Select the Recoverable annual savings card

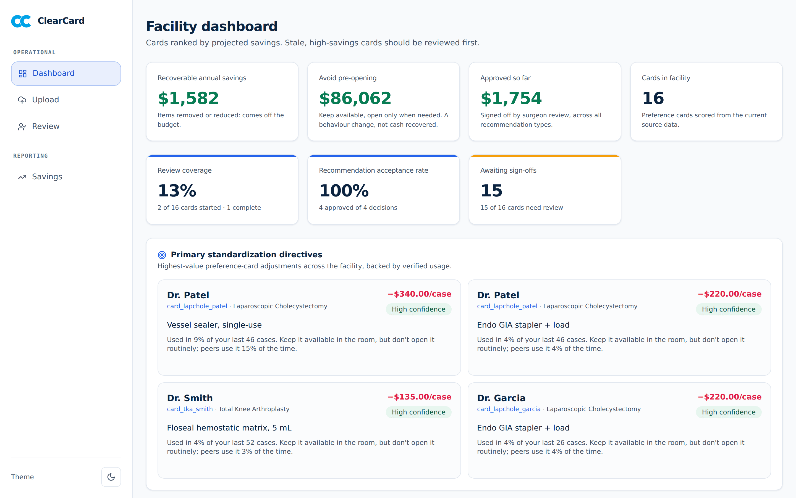click(x=222, y=102)
